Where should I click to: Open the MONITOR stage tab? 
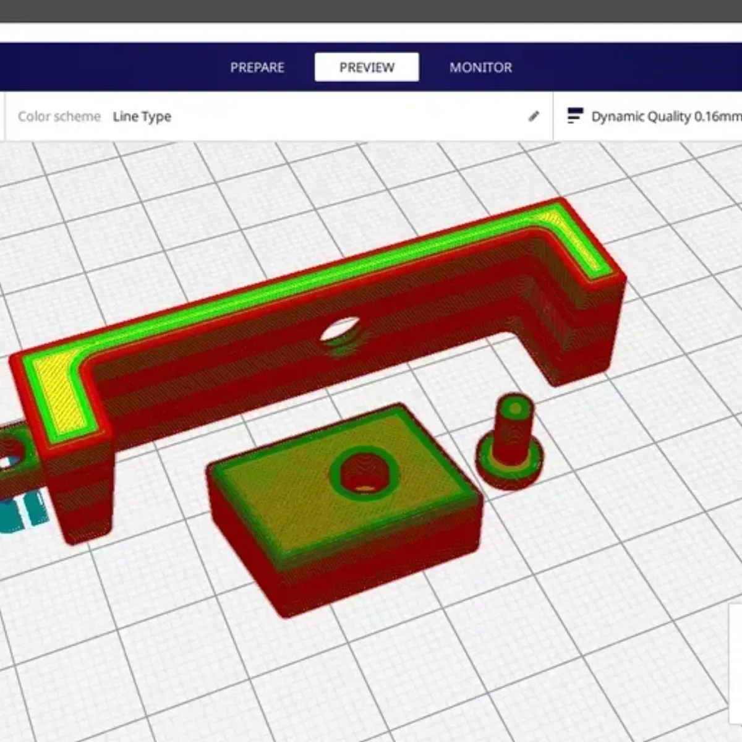[480, 67]
